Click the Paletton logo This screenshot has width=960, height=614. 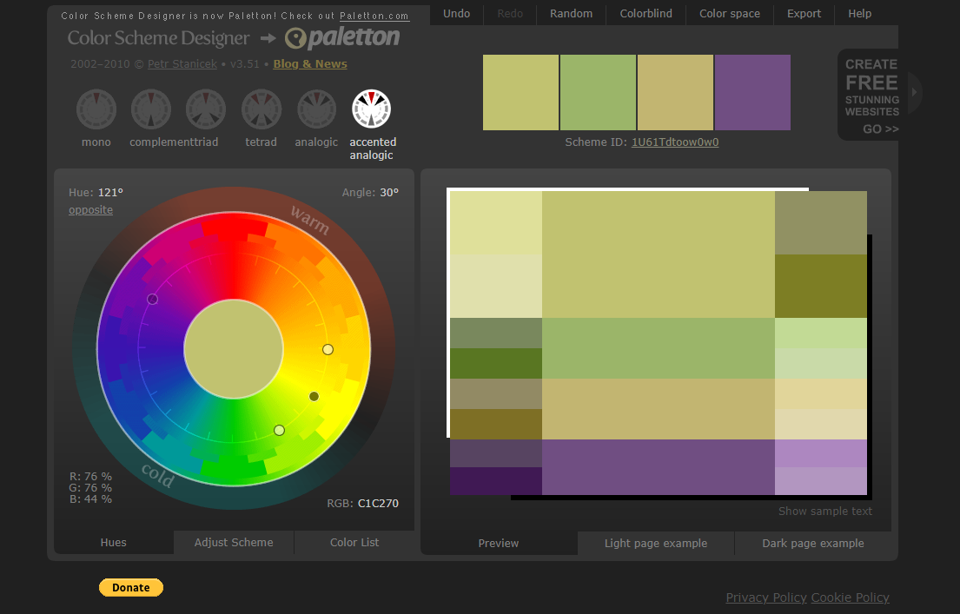pos(343,37)
